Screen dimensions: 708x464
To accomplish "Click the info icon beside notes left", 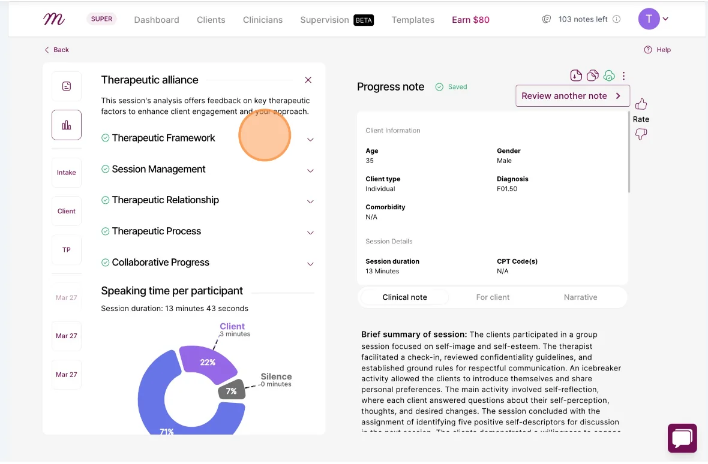I will tap(616, 19).
